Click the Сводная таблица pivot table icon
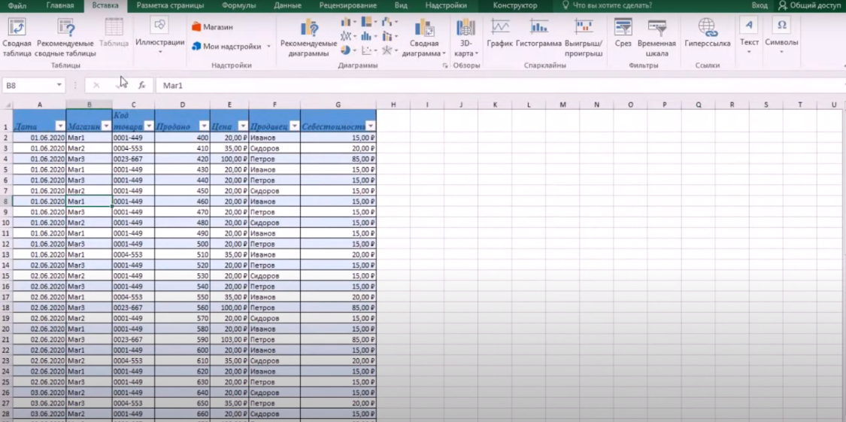Image resolution: width=846 pixels, height=422 pixels. click(17, 29)
